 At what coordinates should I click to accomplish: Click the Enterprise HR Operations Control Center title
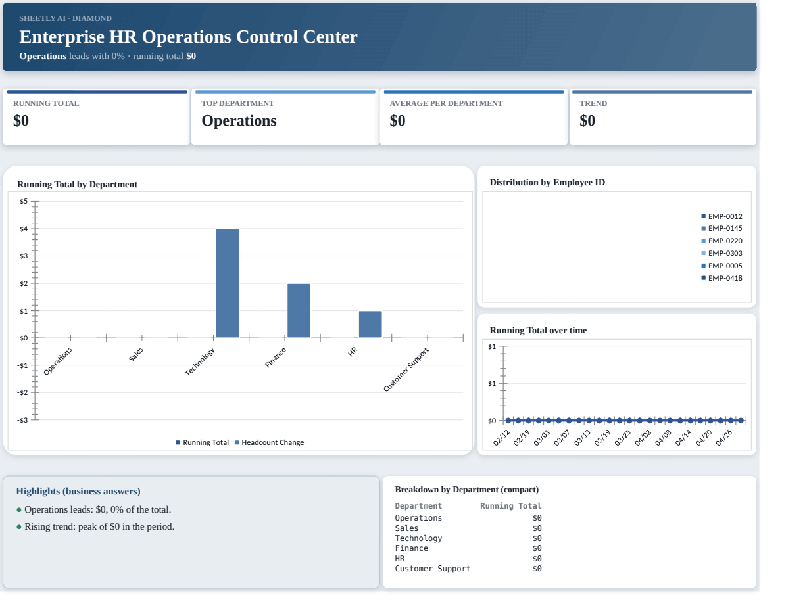[x=188, y=37]
